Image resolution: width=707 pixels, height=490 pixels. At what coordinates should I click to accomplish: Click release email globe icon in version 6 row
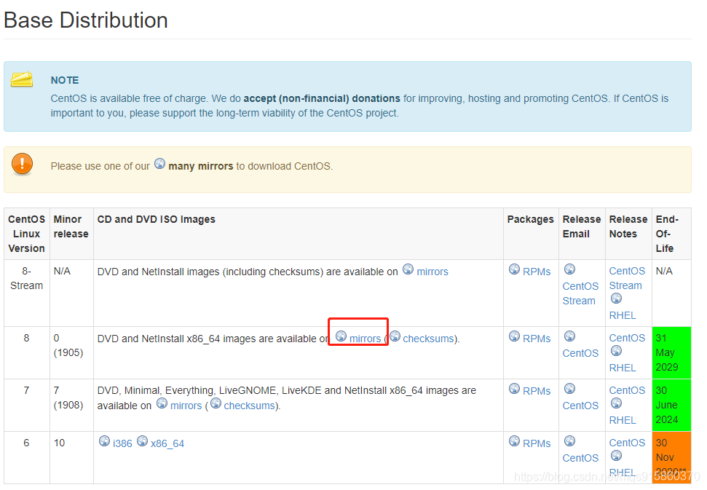point(570,441)
